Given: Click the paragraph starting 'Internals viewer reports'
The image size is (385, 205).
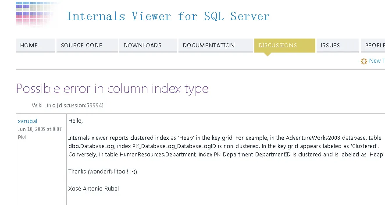Looking at the screenshot, I should 226,146.
